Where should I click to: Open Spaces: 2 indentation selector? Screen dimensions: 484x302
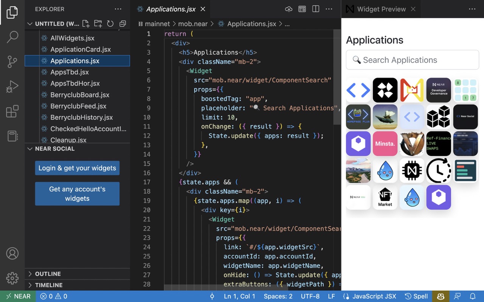coord(278,296)
